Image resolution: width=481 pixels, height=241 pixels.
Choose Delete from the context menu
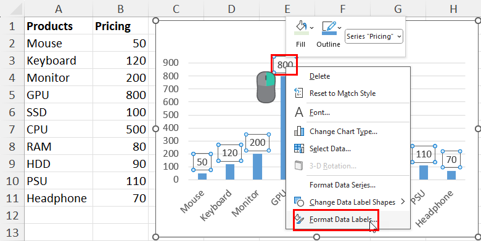[x=319, y=76]
